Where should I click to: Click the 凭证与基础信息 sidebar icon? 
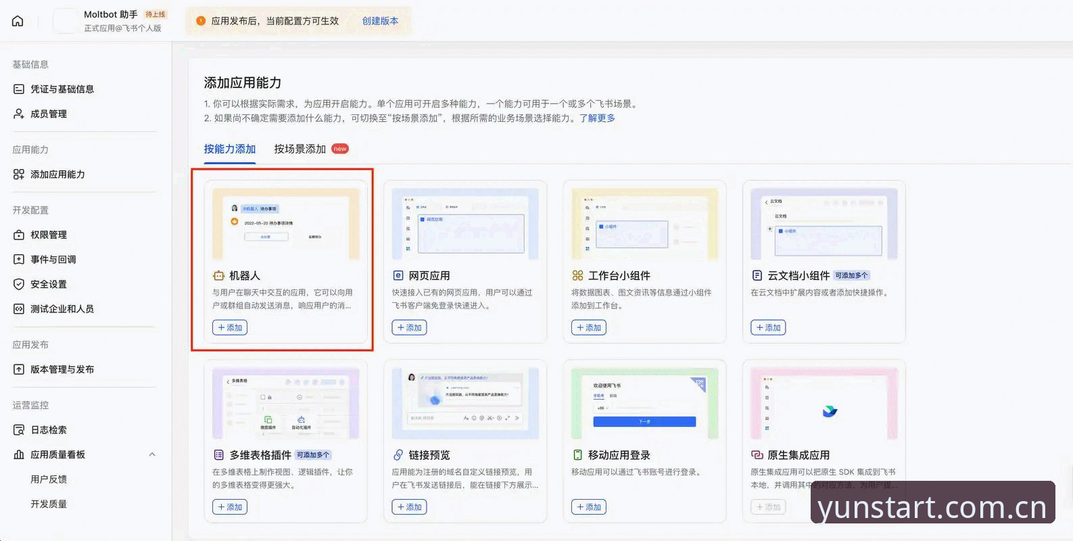19,89
